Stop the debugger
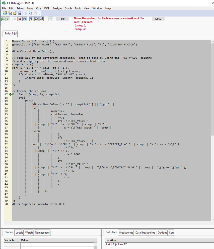214x249 pixels. click(19, 19)
